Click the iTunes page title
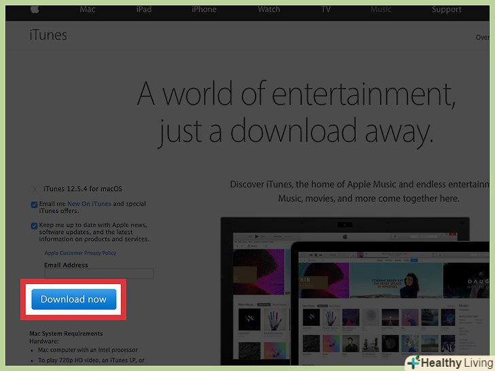 48,35
